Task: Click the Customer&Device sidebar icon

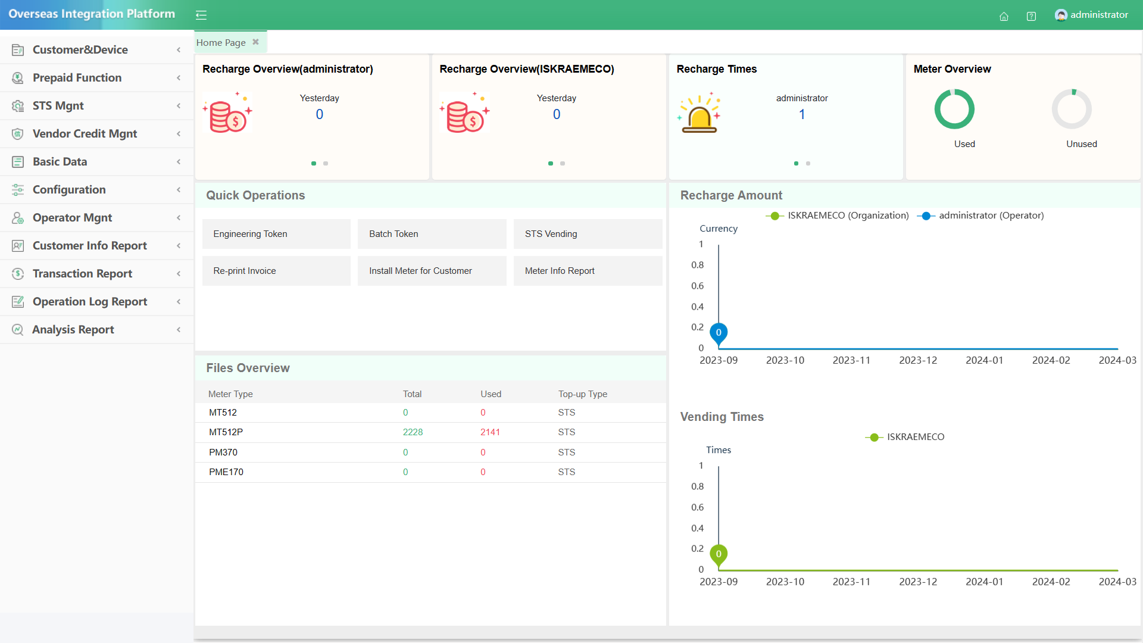Action: point(18,50)
